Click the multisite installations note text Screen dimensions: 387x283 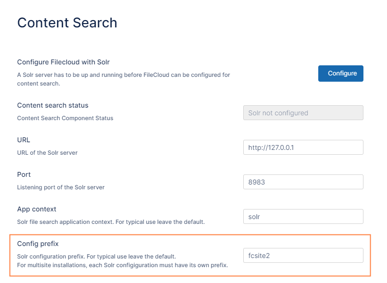pos(122,265)
